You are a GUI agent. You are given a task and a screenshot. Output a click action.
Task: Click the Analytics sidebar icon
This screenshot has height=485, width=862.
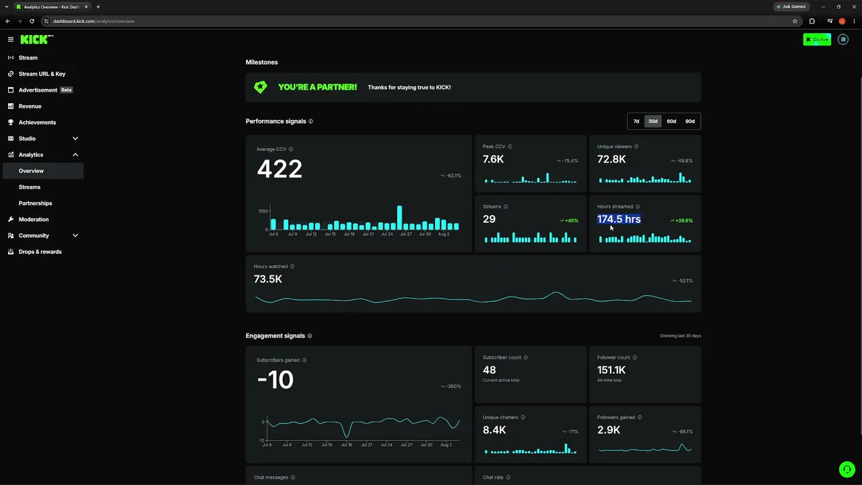tap(11, 155)
